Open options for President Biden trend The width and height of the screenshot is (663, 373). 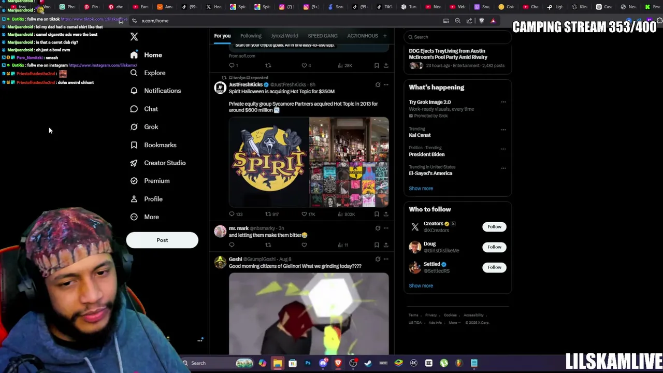pyautogui.click(x=503, y=149)
